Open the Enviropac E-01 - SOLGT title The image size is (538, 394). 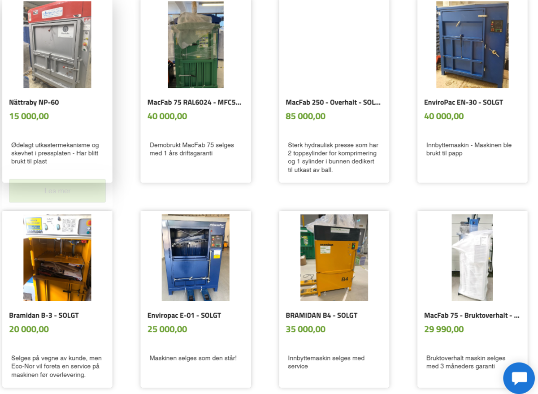pos(184,315)
